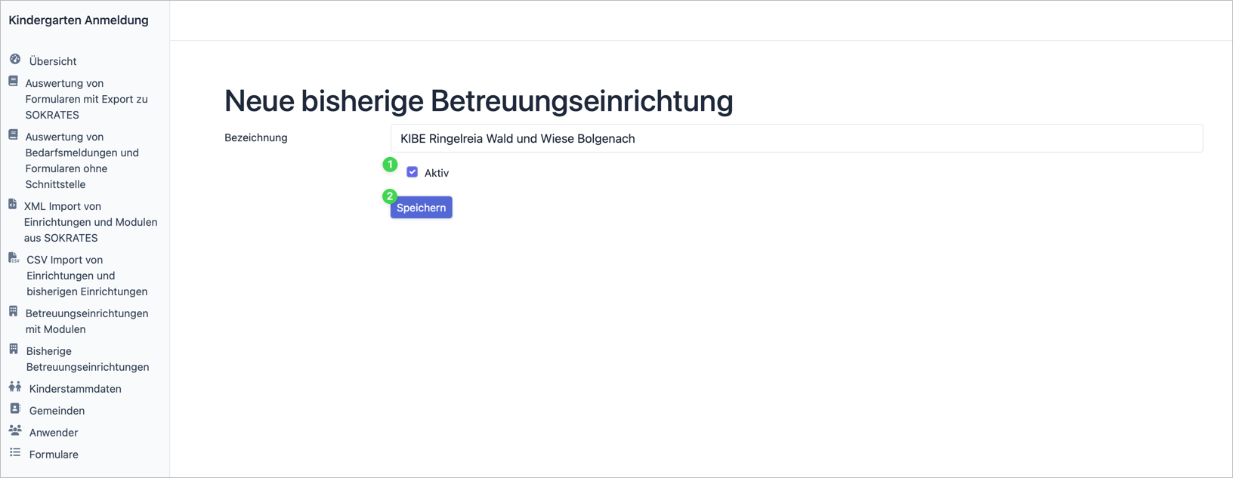
Task: Click the Auswertung SOKRATES export icon
Action: [14, 82]
